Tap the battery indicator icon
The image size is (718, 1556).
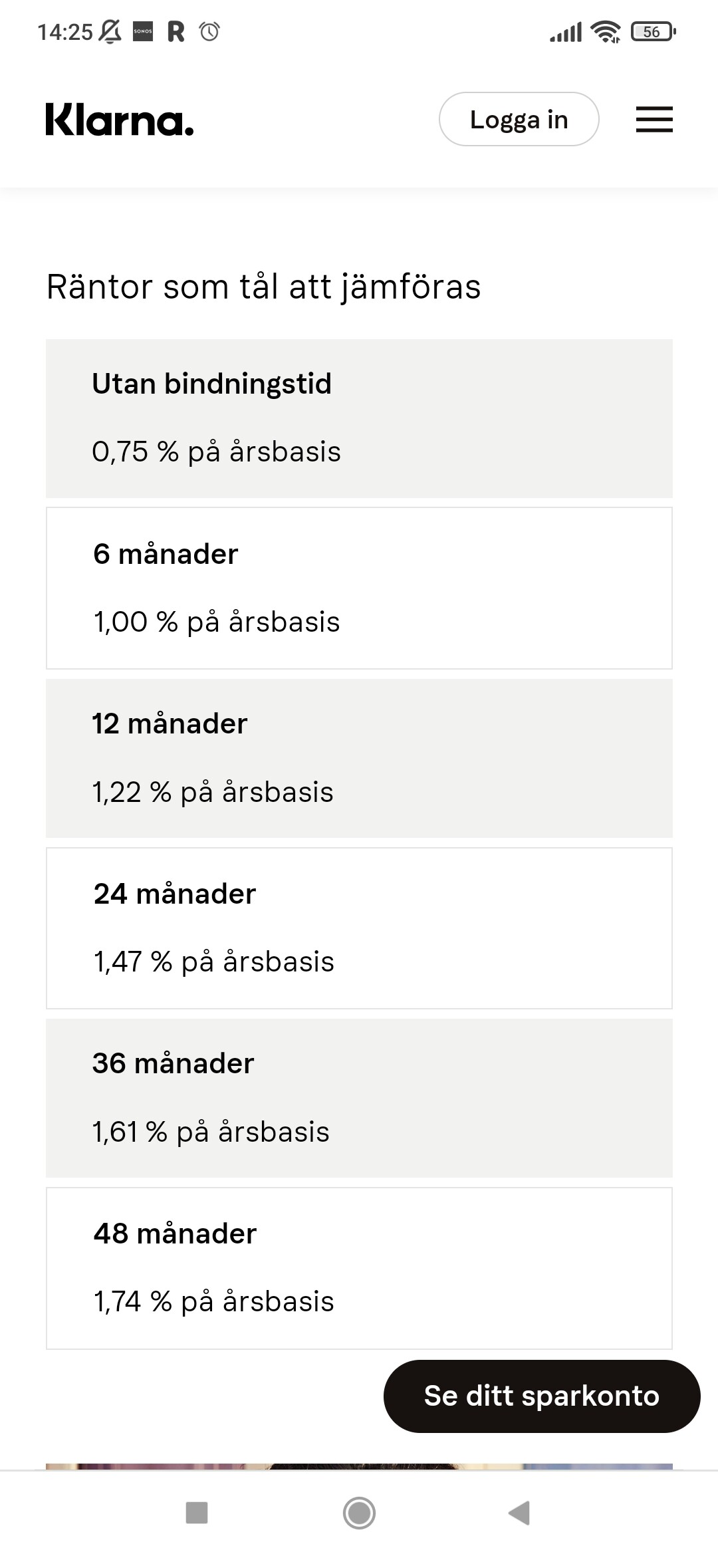click(x=654, y=31)
